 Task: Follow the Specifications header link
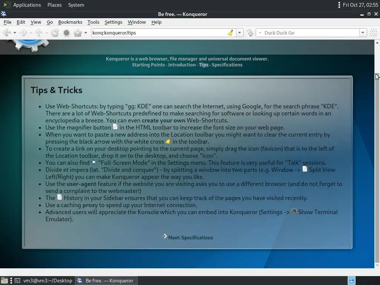pos(227,65)
